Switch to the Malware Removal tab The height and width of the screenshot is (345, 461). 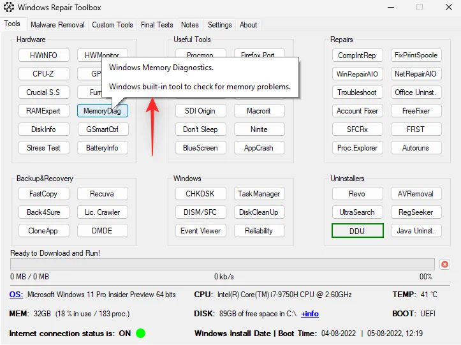tap(57, 25)
